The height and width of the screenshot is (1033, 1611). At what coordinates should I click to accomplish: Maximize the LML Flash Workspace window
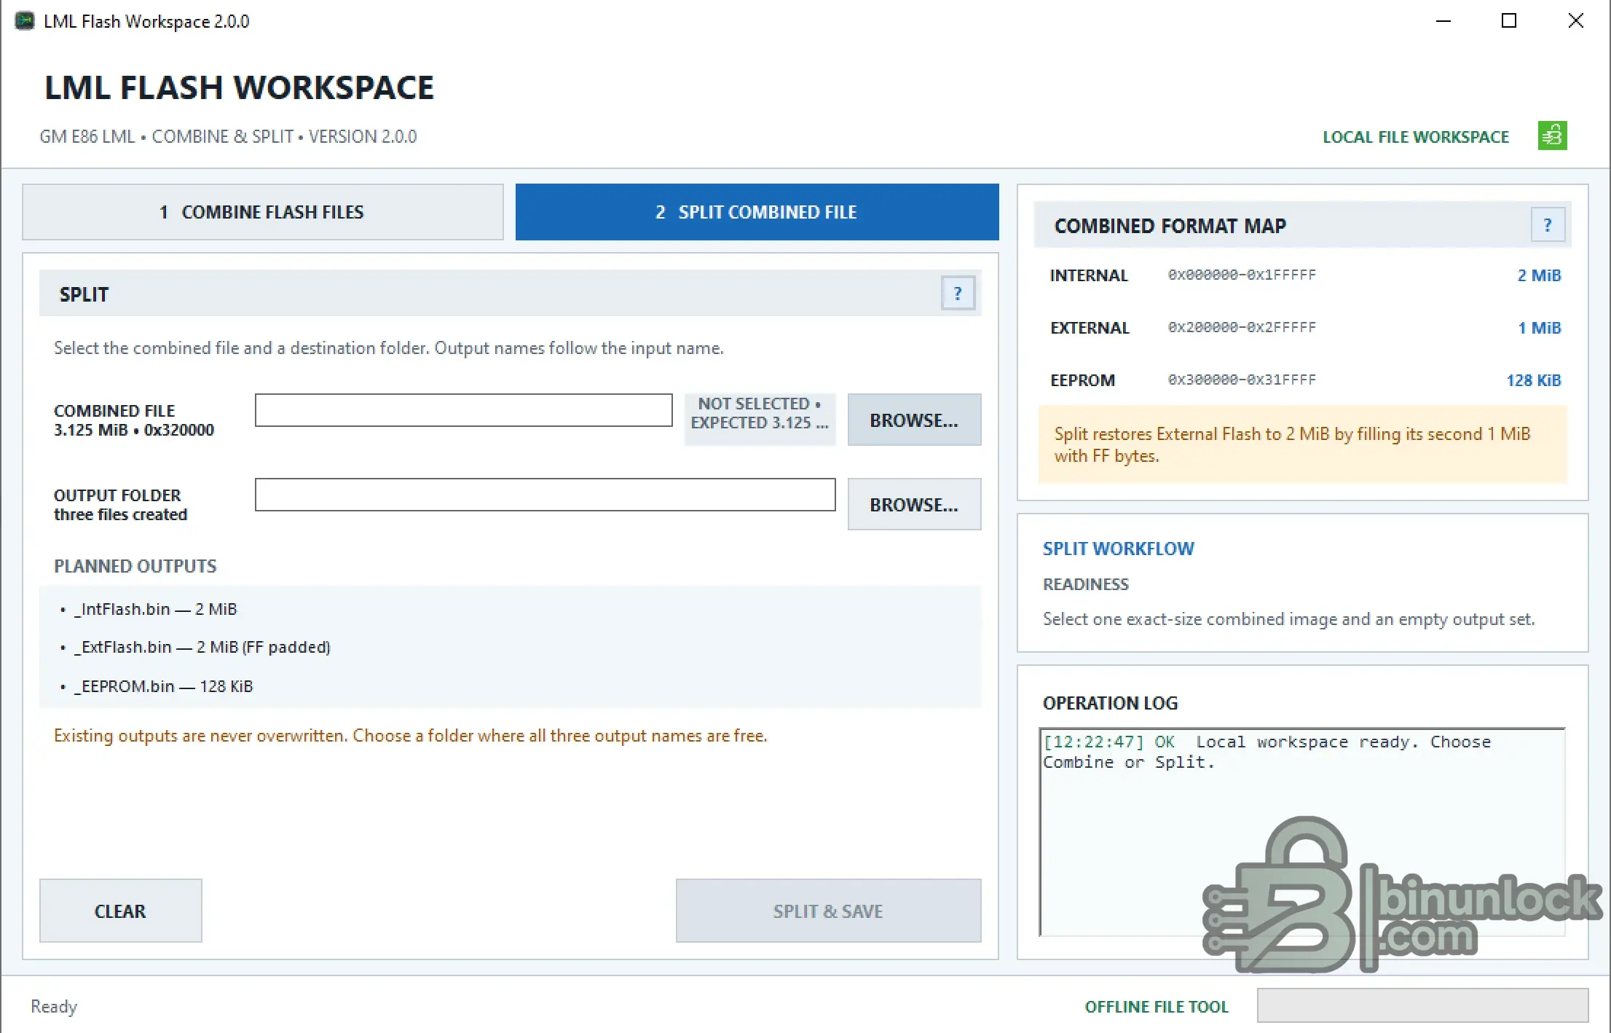coord(1509,21)
